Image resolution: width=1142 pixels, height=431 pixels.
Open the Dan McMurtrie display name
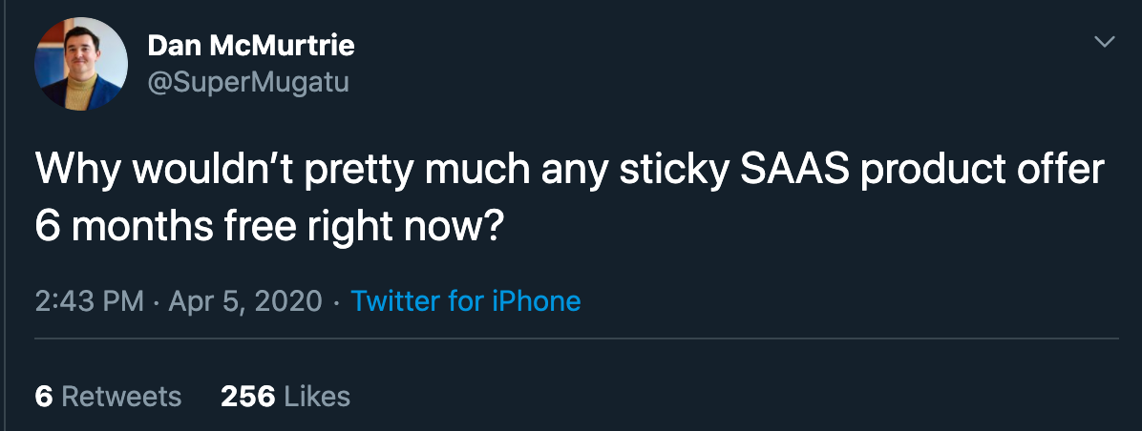(x=251, y=45)
